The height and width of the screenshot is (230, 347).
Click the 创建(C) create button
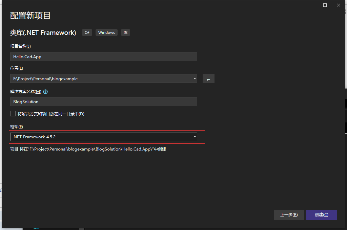click(x=321, y=214)
